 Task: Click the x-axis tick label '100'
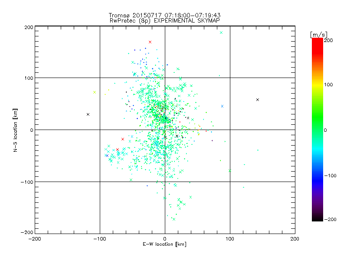coord(230,239)
